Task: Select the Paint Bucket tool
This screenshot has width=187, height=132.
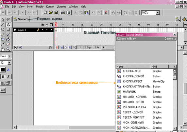Action: (8, 39)
